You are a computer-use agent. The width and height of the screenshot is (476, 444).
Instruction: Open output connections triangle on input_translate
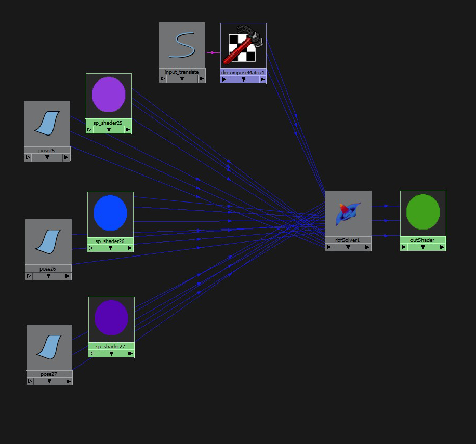202,79
